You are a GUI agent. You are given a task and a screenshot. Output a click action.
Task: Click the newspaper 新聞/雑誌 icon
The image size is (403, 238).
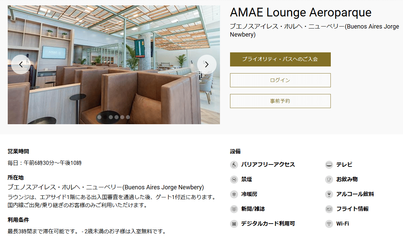tap(234, 209)
